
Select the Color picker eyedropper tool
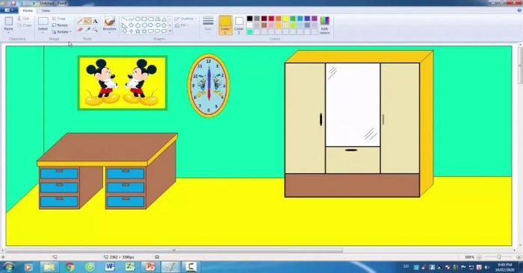pyautogui.click(x=87, y=30)
